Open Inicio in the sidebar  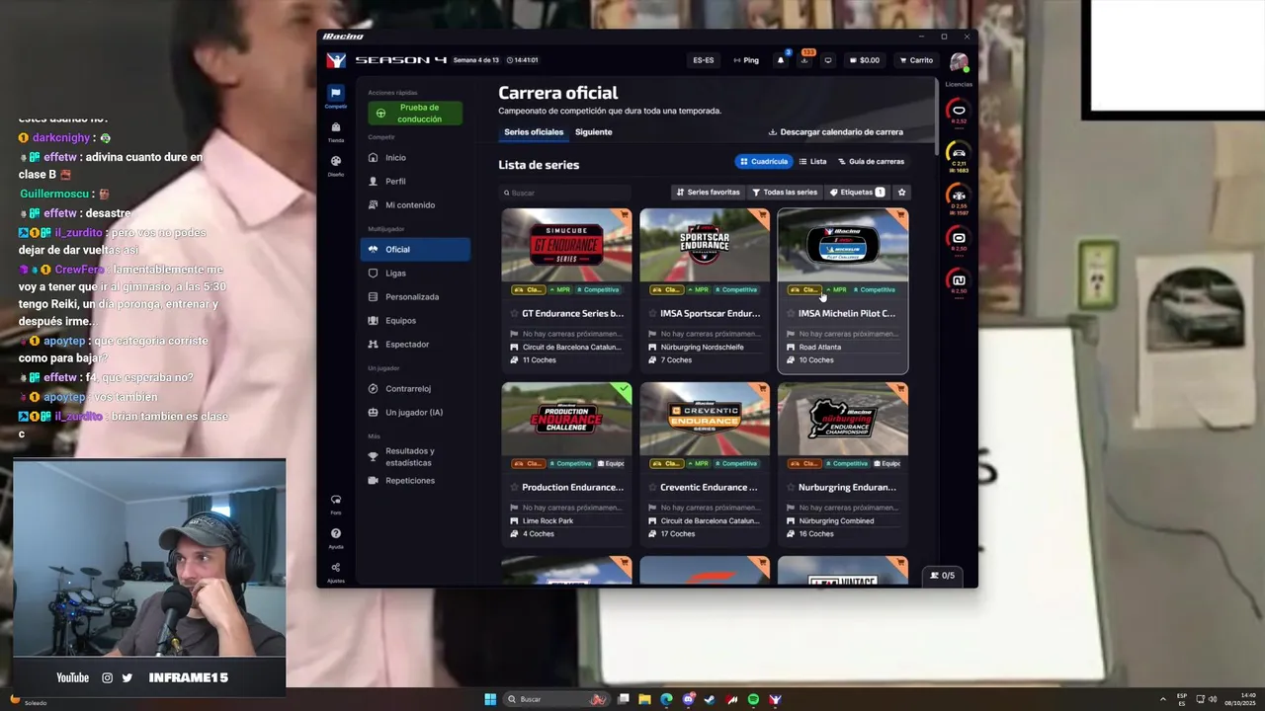pos(415,158)
